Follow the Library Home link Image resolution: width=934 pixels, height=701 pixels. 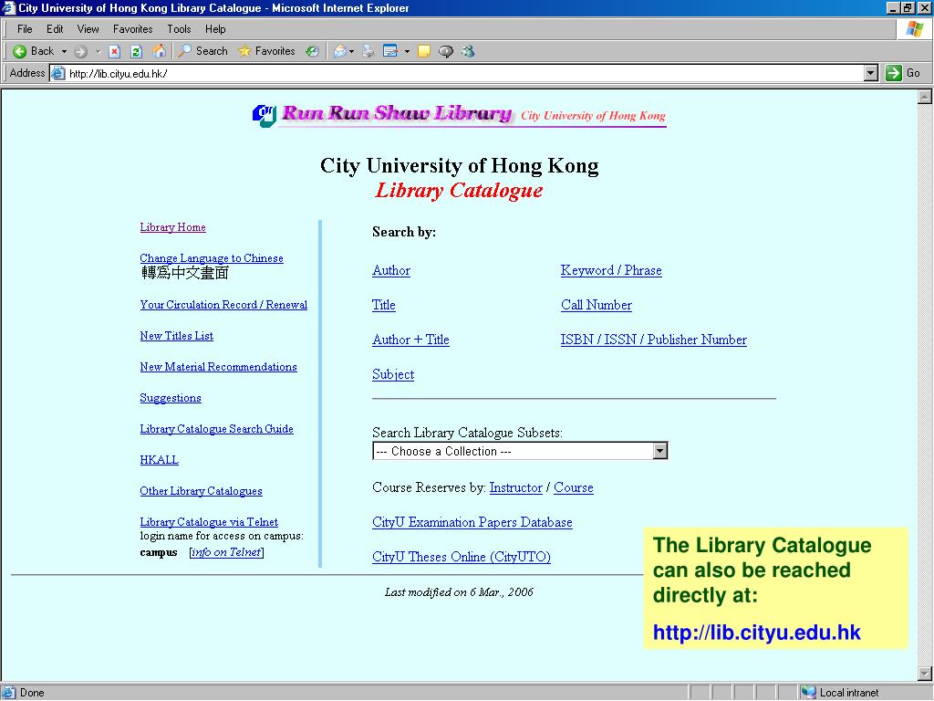tap(172, 227)
